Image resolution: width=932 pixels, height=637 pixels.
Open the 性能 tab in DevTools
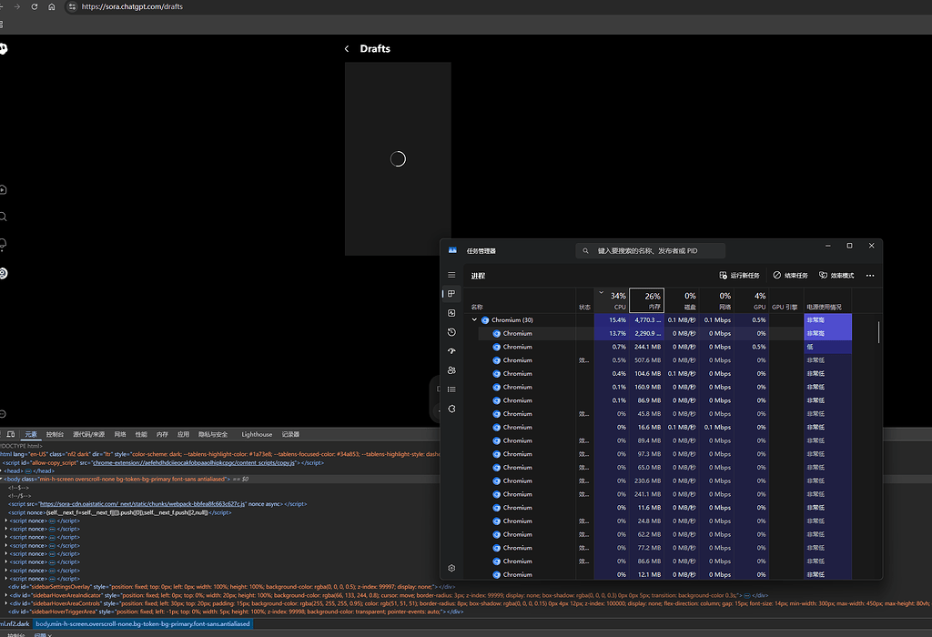[141, 434]
